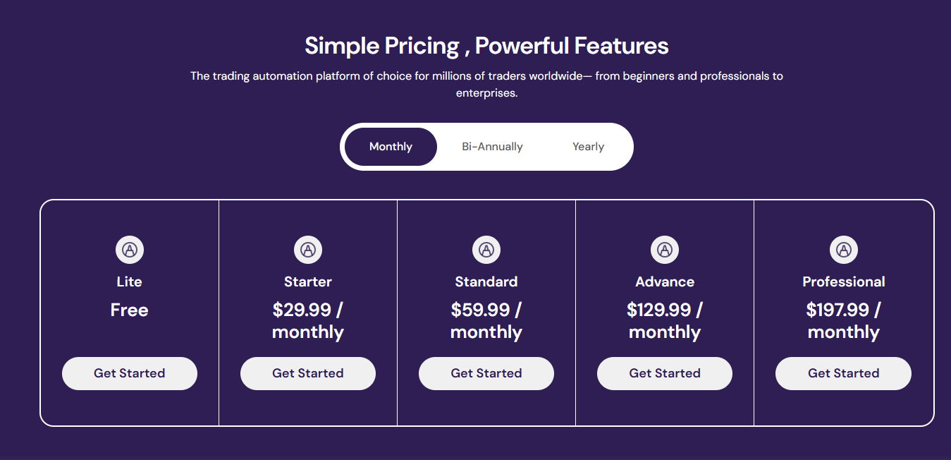Screen dimensions: 951x460
Task: Click the Professional plan logo icon
Action: click(x=843, y=250)
